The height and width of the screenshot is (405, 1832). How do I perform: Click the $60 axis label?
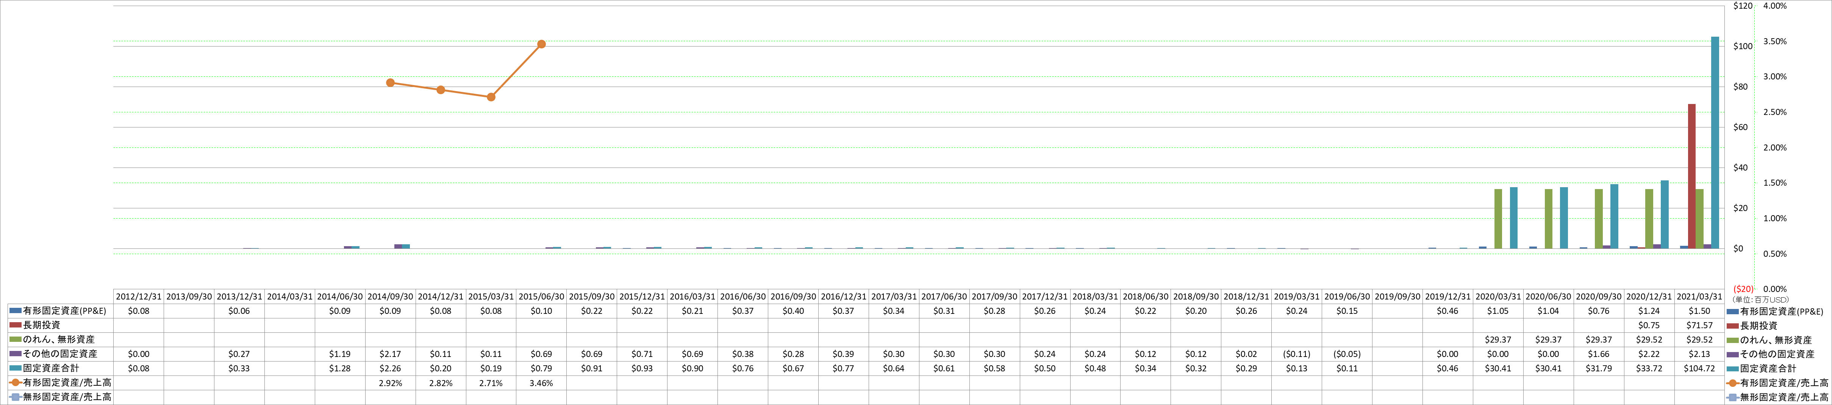pos(1740,127)
